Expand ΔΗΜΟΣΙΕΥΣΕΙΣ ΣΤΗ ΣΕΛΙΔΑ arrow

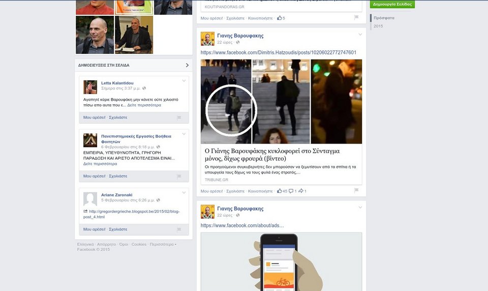(187, 65)
